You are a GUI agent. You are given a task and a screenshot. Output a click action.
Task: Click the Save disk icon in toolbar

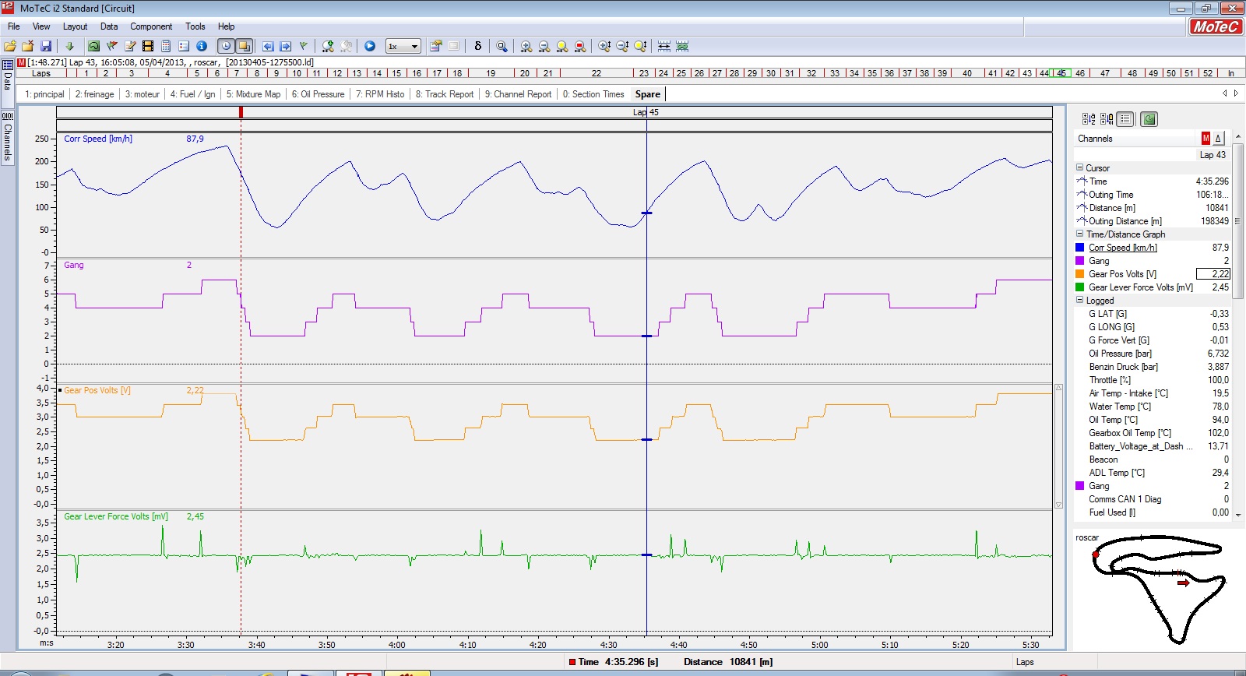tap(45, 46)
